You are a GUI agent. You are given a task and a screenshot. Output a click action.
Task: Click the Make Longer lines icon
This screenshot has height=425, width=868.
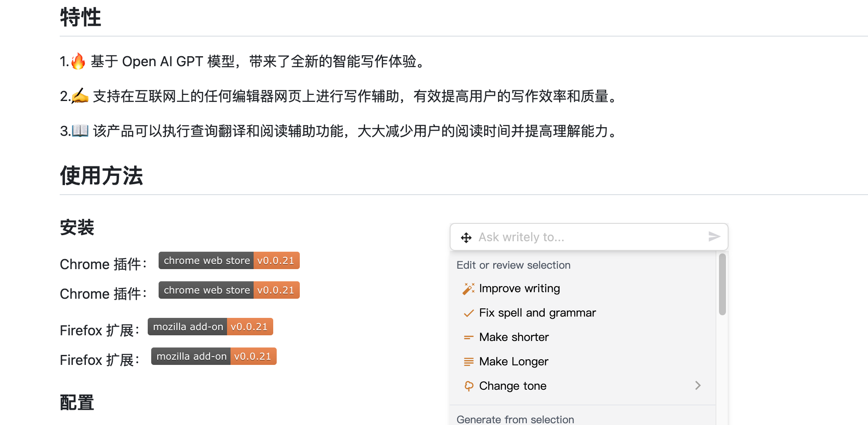[468, 362]
